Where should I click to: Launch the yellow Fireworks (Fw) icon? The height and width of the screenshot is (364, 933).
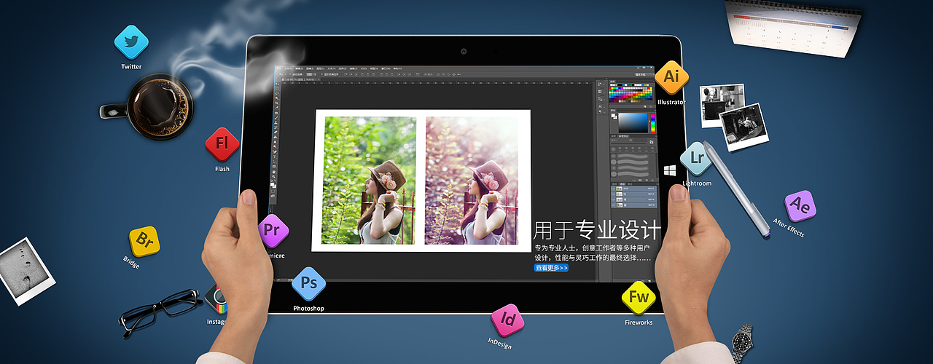coord(639,297)
